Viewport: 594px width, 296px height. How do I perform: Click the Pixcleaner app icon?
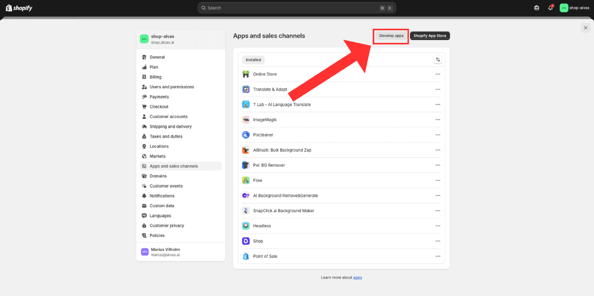(246, 135)
